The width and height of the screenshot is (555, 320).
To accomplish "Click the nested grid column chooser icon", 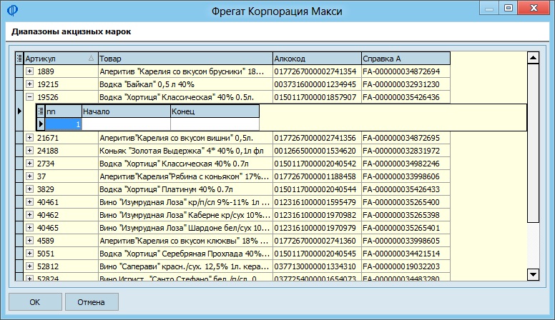I will tap(41, 111).
